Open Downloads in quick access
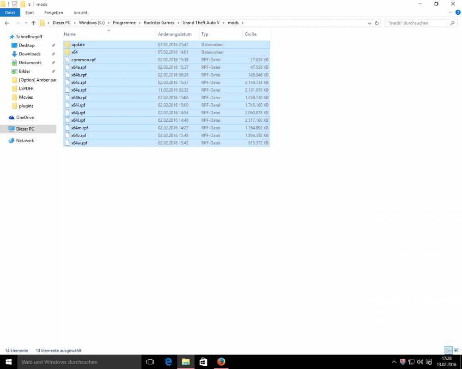Screen dimensions: 462x369 30,54
